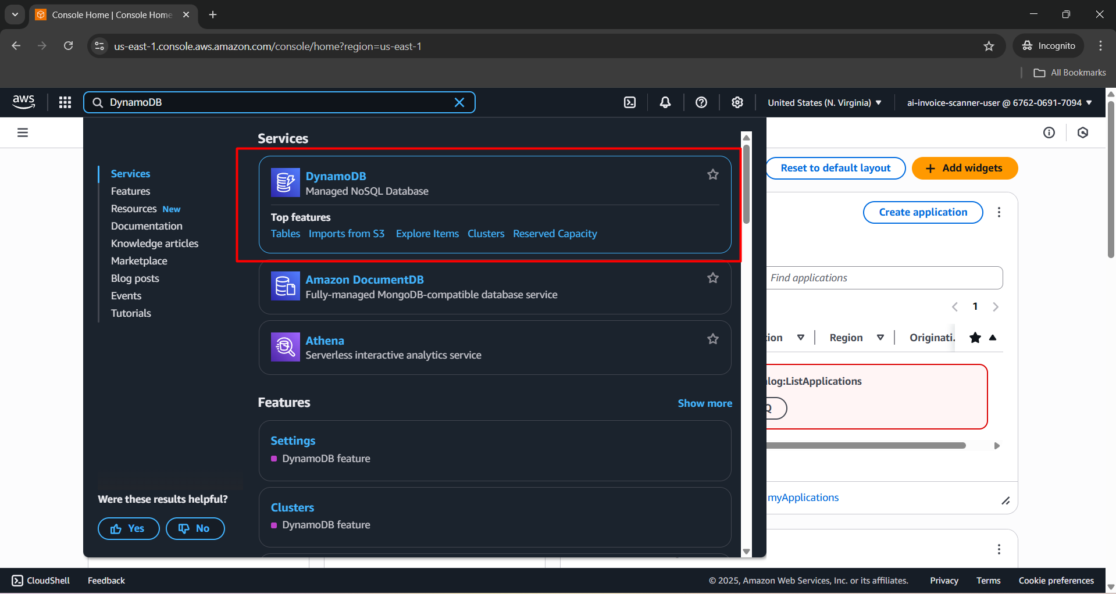Toggle the favorite star on Amazon DocumentDB
The height and width of the screenshot is (594, 1116).
(713, 278)
